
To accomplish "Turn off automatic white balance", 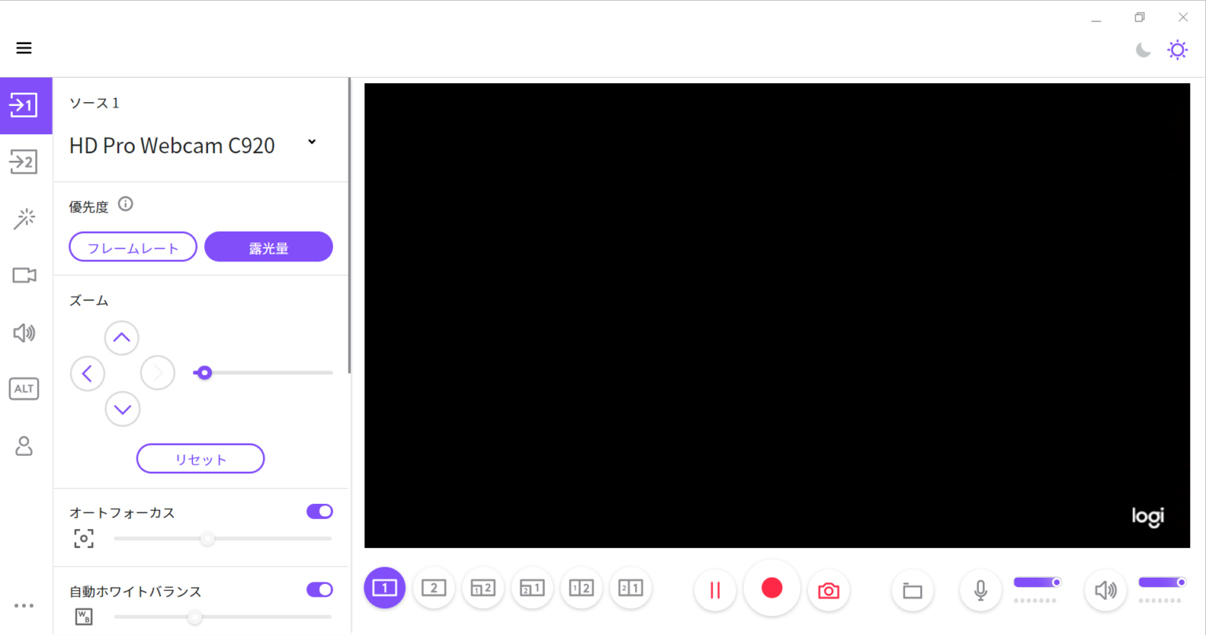I will [320, 589].
